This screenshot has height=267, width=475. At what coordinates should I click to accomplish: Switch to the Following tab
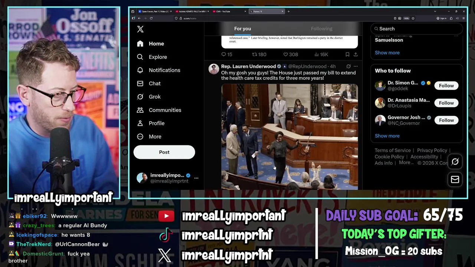[x=321, y=29]
